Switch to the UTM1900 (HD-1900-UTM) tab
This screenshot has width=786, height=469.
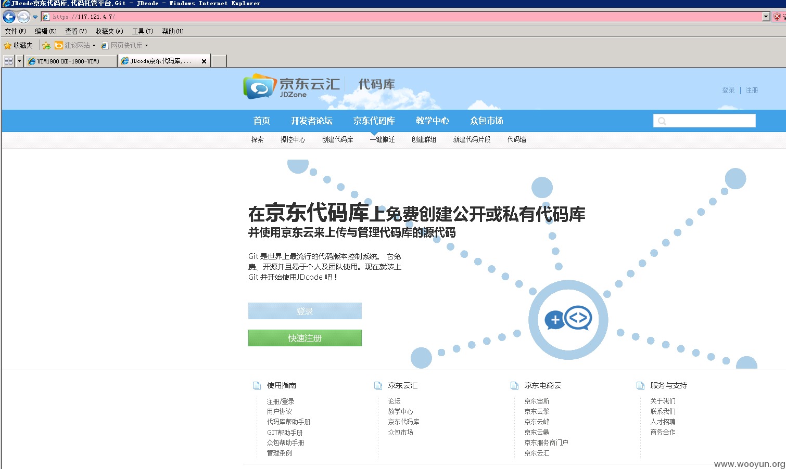pyautogui.click(x=71, y=61)
